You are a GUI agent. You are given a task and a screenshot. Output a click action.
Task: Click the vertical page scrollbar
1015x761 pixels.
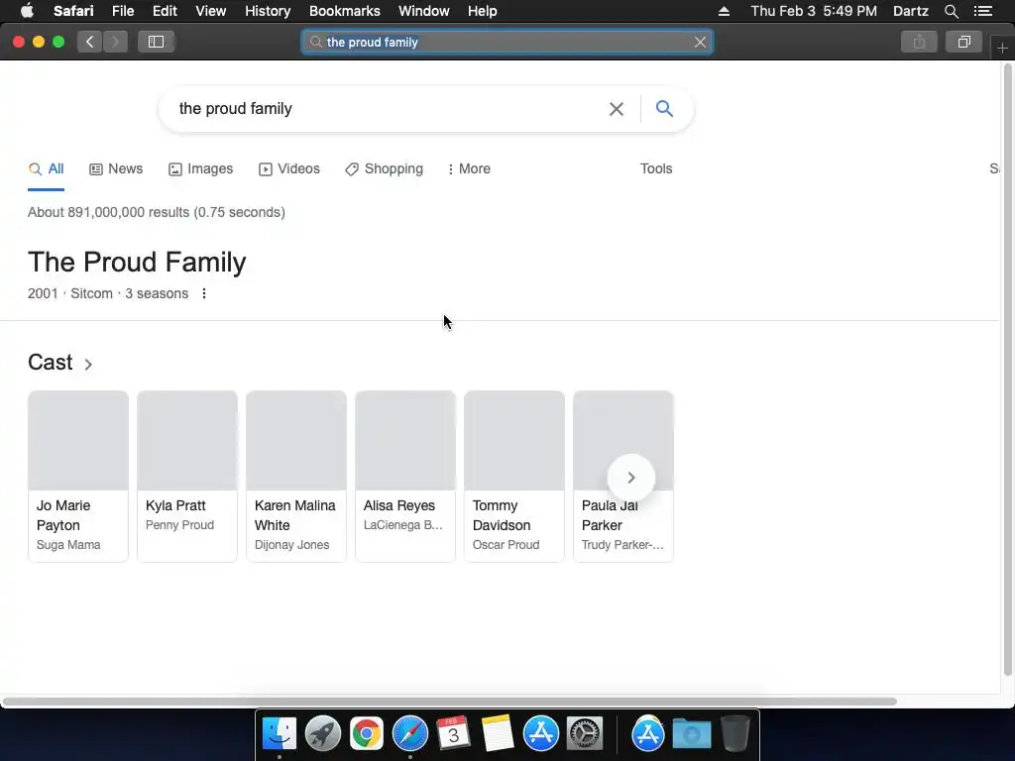pyautogui.click(x=1007, y=369)
